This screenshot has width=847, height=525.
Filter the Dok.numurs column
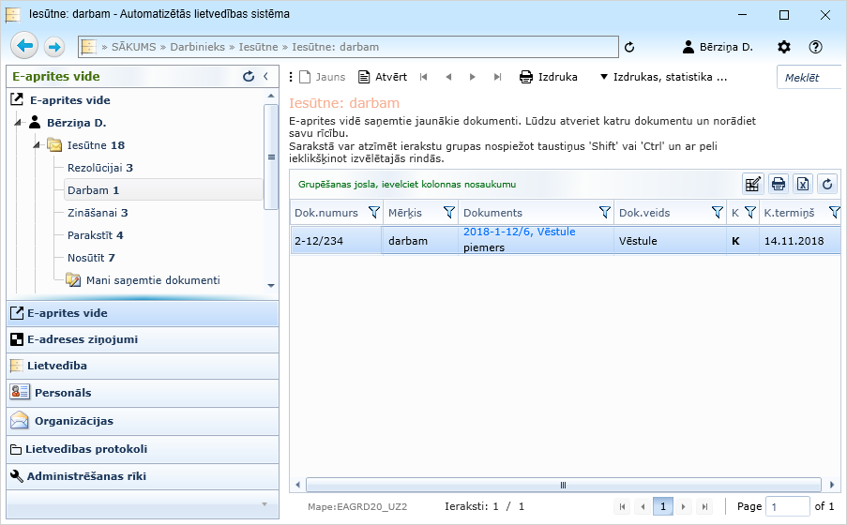pyautogui.click(x=373, y=213)
